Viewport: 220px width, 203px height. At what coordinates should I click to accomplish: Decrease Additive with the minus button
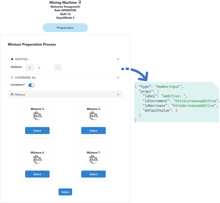click(57, 68)
